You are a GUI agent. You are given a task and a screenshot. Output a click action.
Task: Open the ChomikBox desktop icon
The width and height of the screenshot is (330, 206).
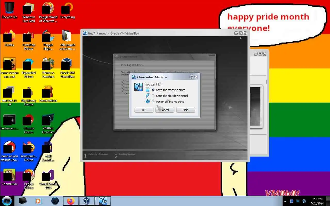point(10,177)
